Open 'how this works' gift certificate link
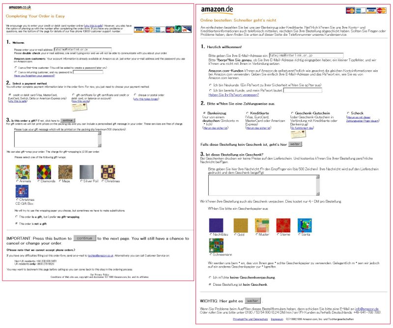This screenshot has height=328, width=393. click(81, 101)
